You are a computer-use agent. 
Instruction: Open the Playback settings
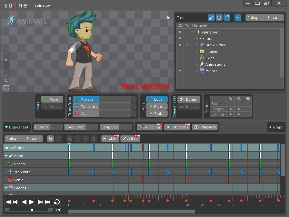click(x=205, y=127)
